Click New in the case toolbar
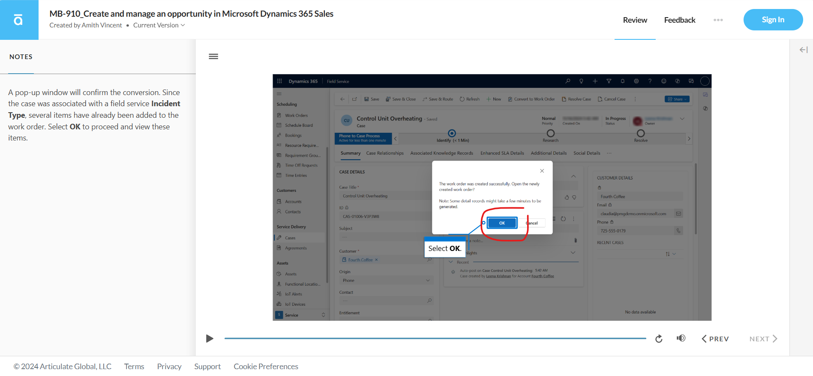This screenshot has width=813, height=376. coord(494,99)
